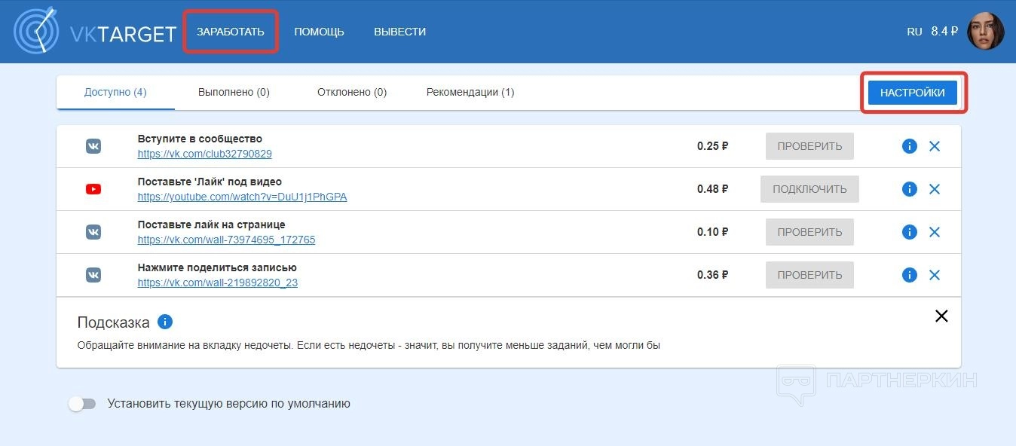Open the user avatar profile picture
This screenshot has height=446, width=1016.
[x=986, y=31]
